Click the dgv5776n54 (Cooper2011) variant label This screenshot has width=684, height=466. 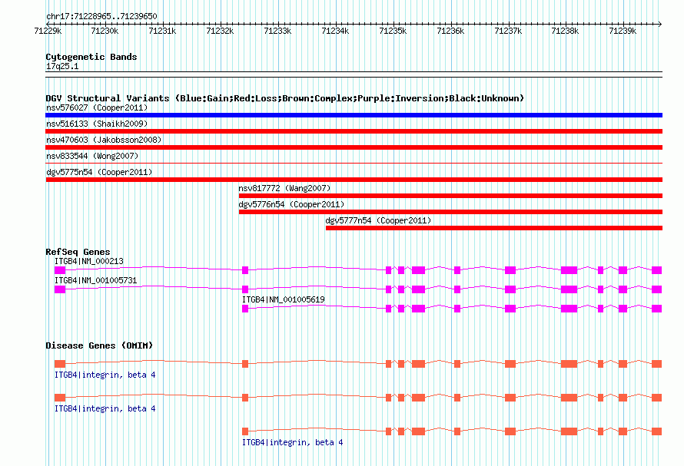point(291,204)
